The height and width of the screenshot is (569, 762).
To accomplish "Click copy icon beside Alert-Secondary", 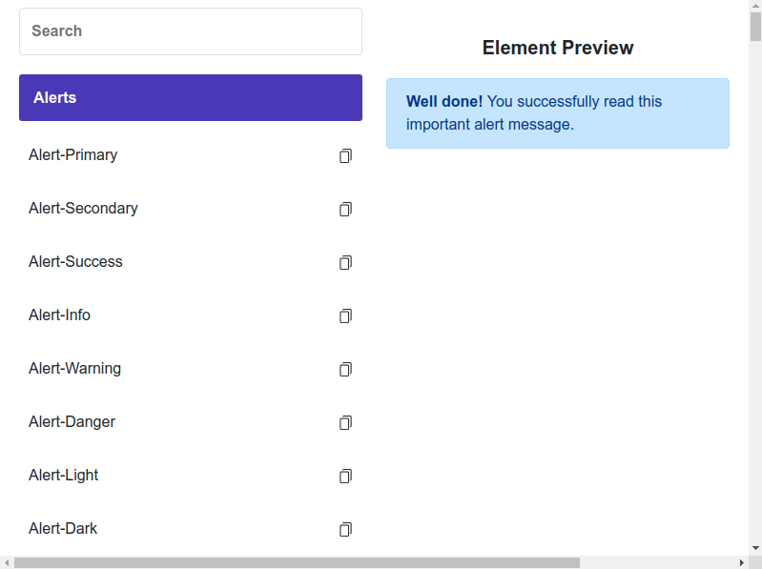I will [345, 209].
